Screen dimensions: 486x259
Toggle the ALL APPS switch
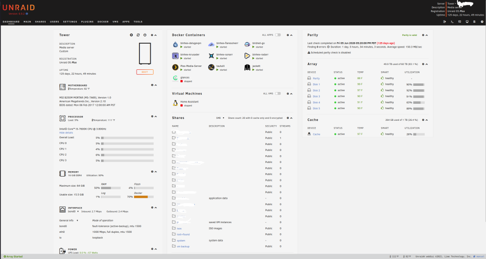click(278, 35)
